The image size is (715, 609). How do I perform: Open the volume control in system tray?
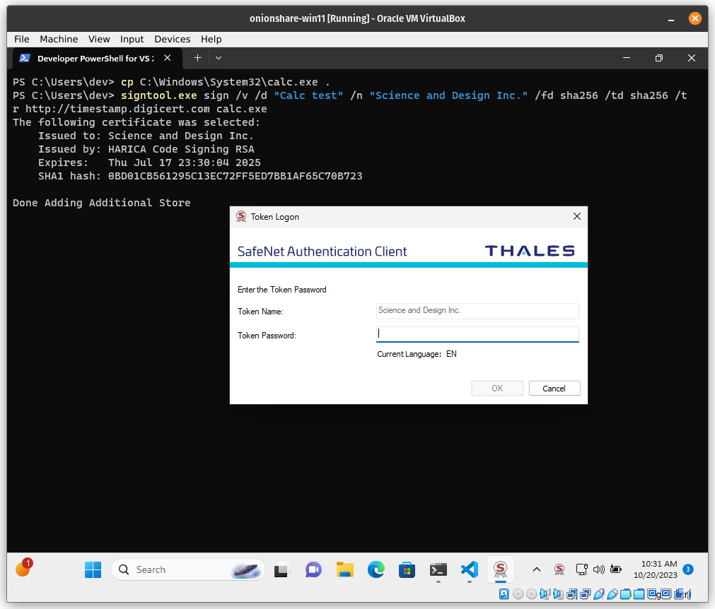coord(599,569)
